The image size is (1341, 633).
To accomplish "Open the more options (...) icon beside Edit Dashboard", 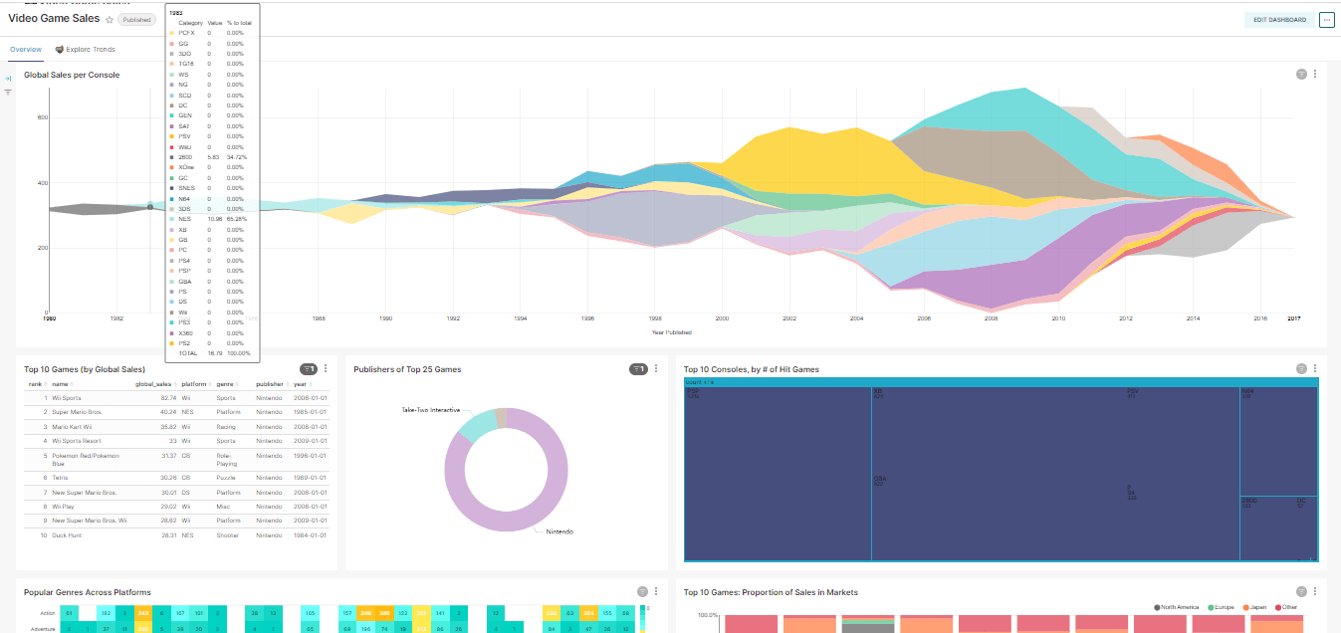I will 1327,19.
